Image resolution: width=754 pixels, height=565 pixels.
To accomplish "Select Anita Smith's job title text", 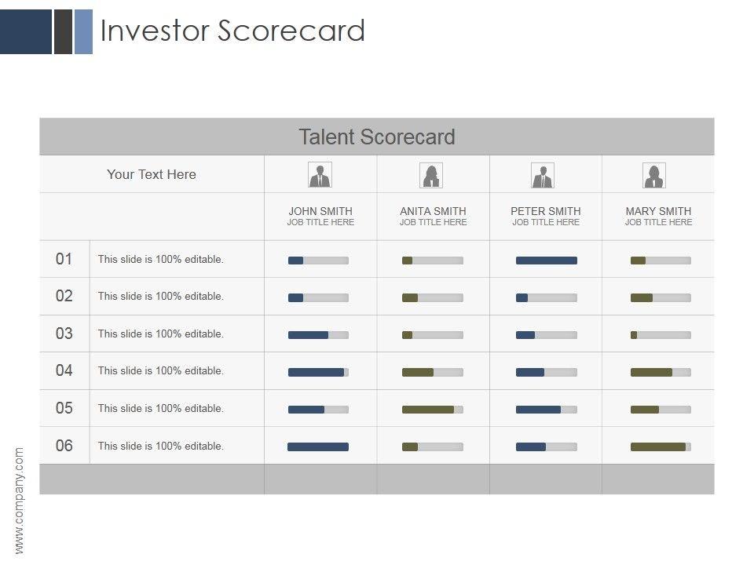I will [x=433, y=223].
